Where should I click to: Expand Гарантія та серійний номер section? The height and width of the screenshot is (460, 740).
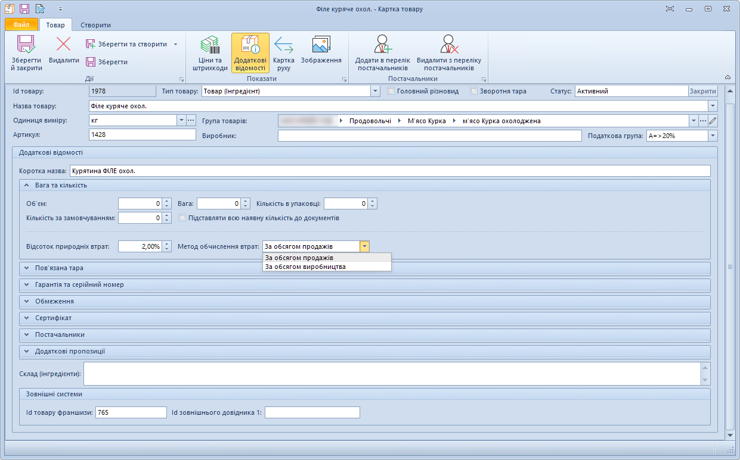(27, 284)
